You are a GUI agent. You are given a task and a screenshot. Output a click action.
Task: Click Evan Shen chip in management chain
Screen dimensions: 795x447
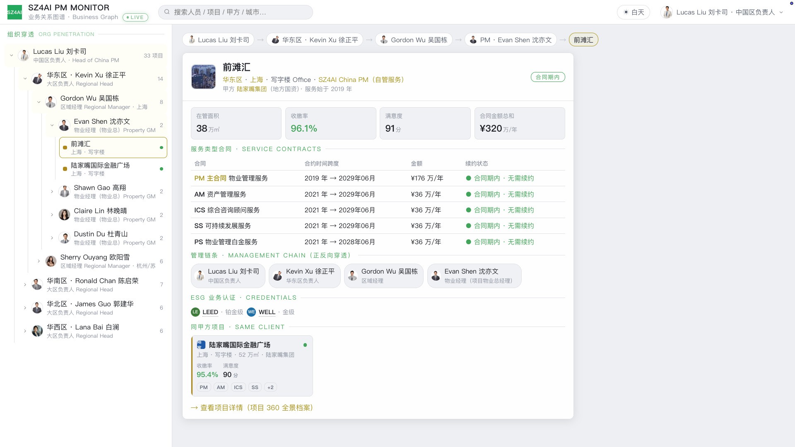pyautogui.click(x=475, y=276)
